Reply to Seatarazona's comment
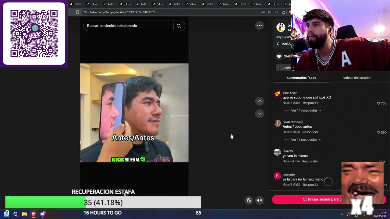Screen dimensions: 390x219 tap(310, 132)
